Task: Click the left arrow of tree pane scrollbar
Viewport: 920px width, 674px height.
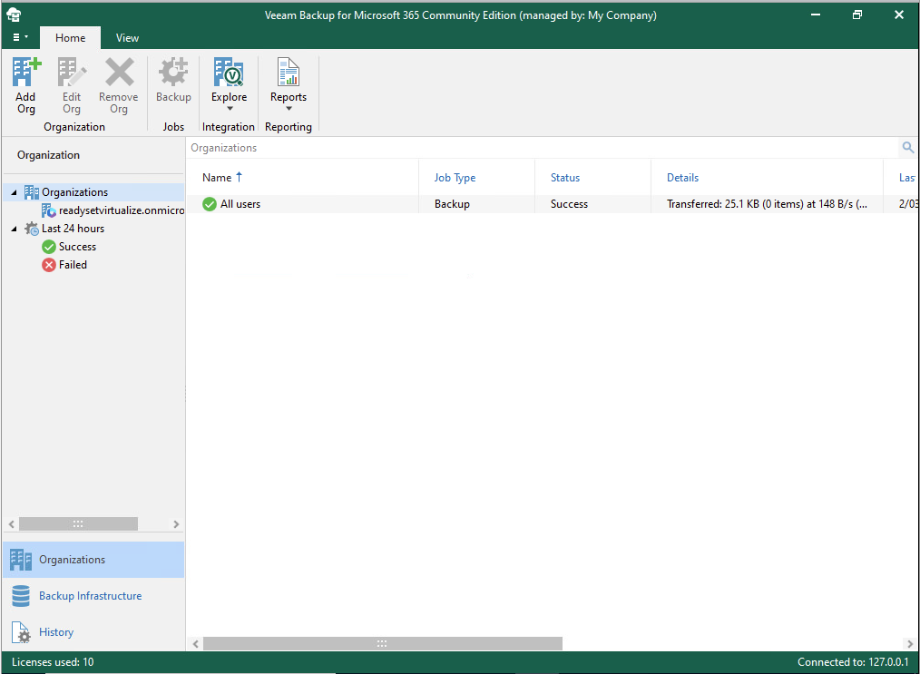Action: [11, 523]
